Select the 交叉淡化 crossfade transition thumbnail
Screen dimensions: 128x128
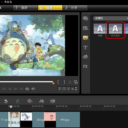tap(116, 28)
